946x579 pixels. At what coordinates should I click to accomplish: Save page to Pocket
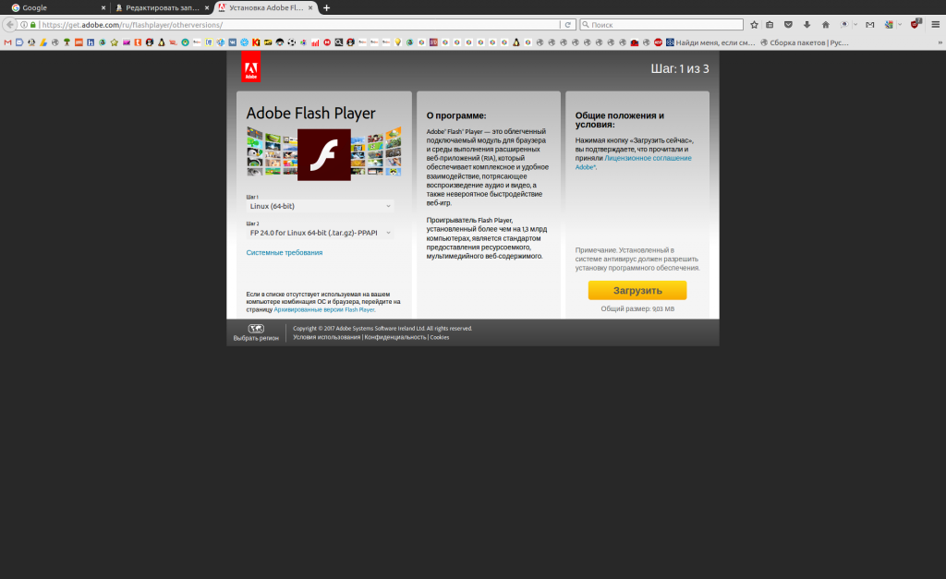pos(788,25)
